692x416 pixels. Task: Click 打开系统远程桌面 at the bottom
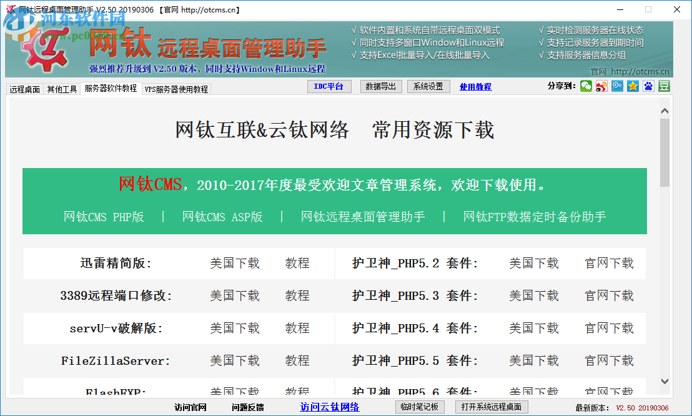tap(492, 406)
